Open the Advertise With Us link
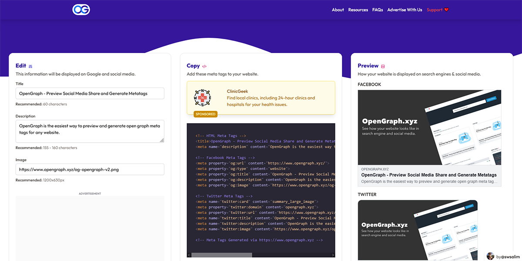Screen dimensions: 522x261 405,10
